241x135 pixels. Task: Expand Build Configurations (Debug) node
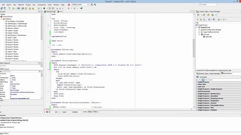click(199, 30)
